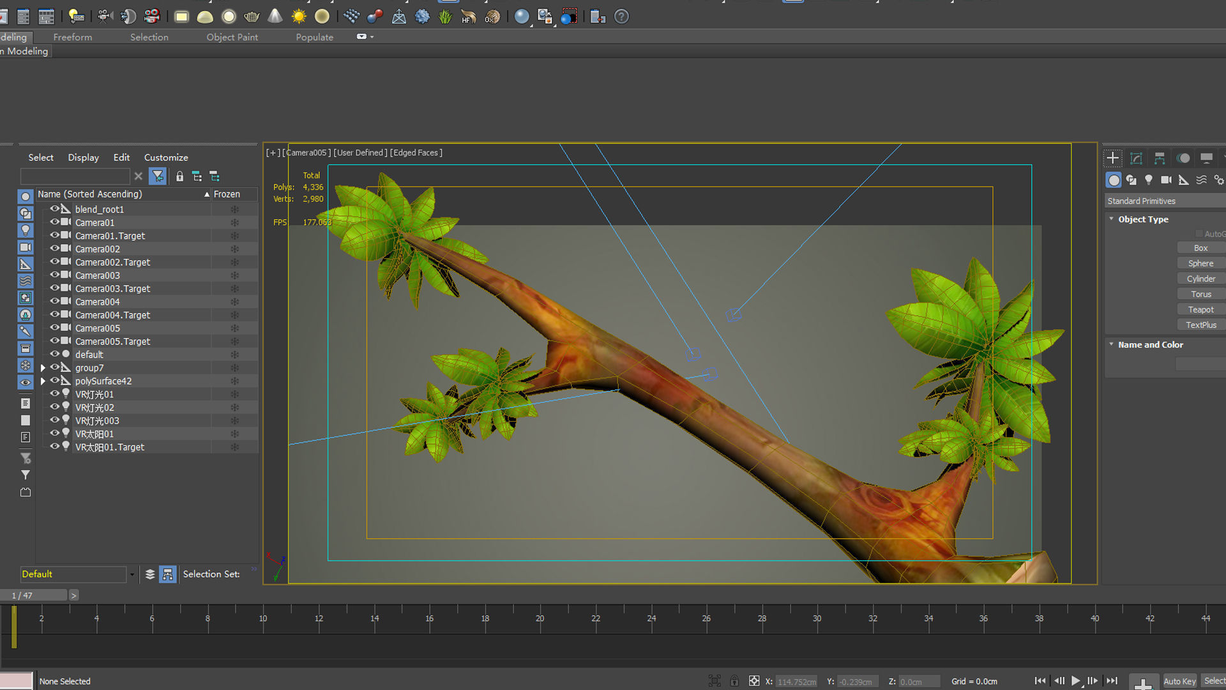Viewport: 1226px width, 690px height.
Task: Toggle display of space warps in explorer
Action: pos(26,280)
